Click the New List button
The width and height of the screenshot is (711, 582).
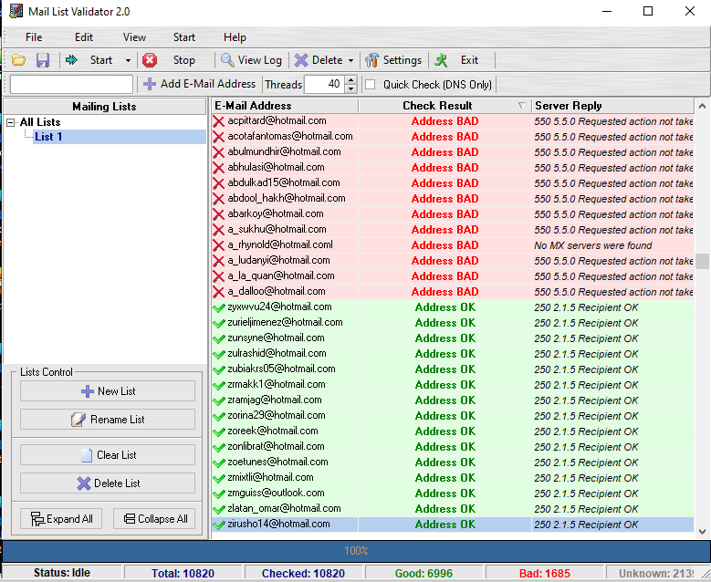coord(108,391)
